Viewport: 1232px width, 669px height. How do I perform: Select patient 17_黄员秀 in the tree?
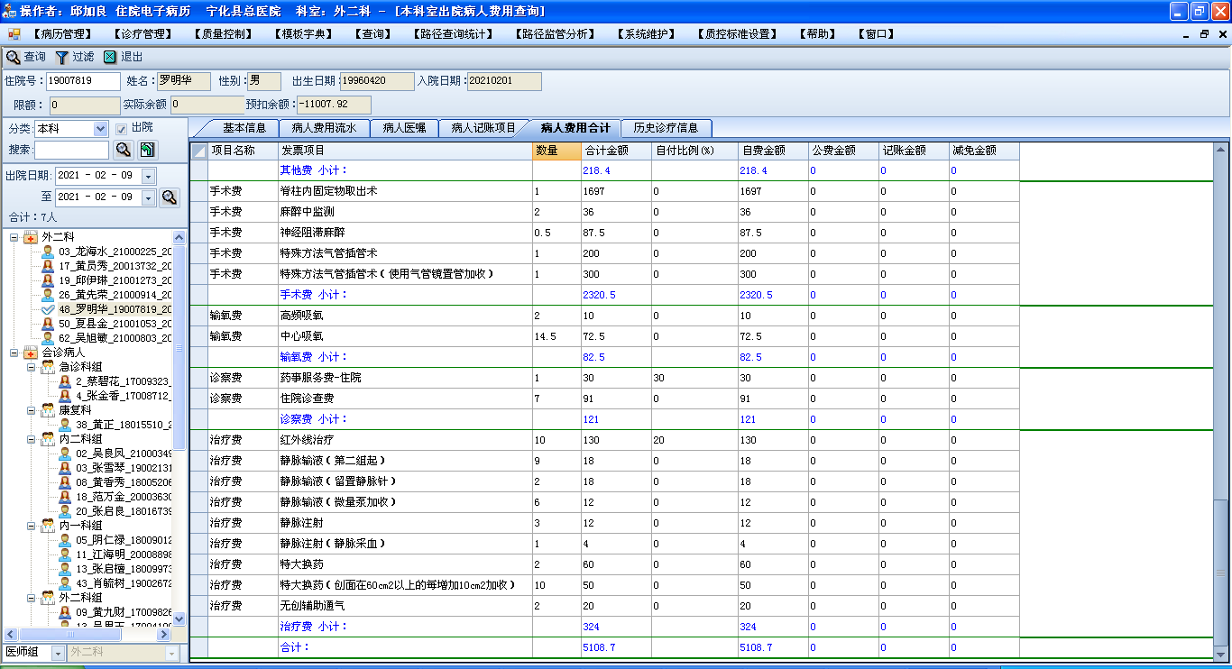click(x=115, y=266)
